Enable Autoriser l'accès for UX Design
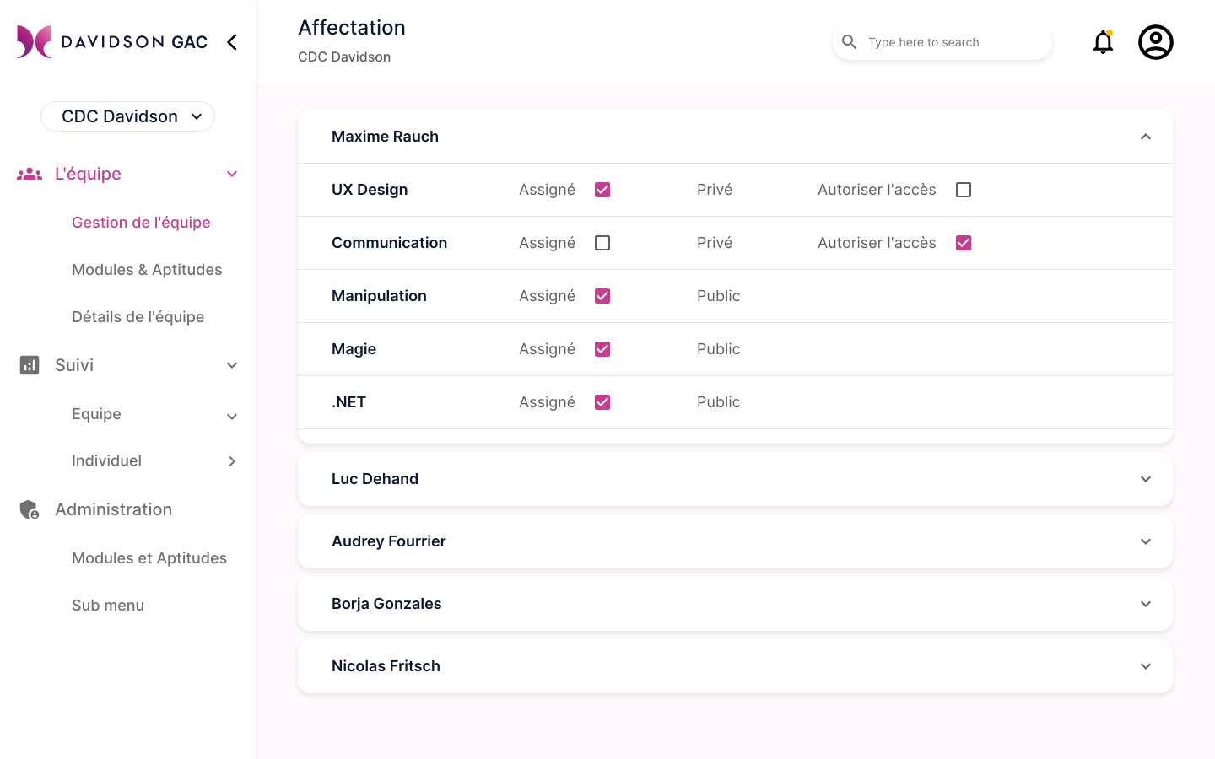1215x759 pixels. pyautogui.click(x=964, y=190)
